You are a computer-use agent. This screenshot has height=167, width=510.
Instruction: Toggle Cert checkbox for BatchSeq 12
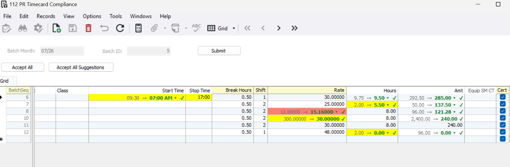pos(503,132)
